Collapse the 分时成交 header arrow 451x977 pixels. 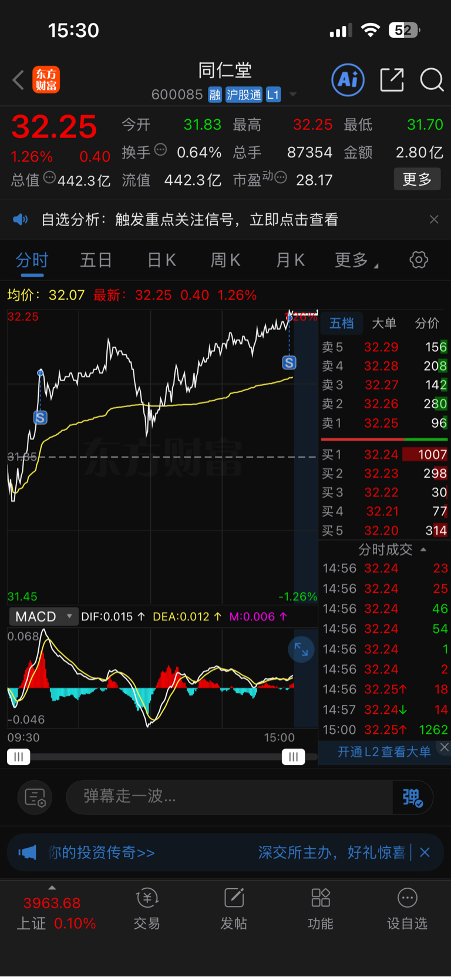coord(423,550)
